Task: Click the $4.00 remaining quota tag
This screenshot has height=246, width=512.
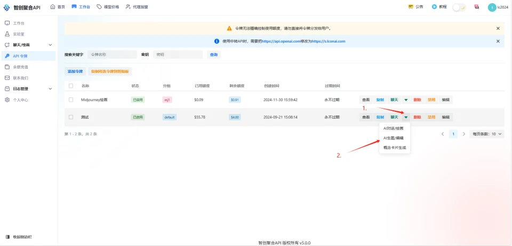Action: 235,117
